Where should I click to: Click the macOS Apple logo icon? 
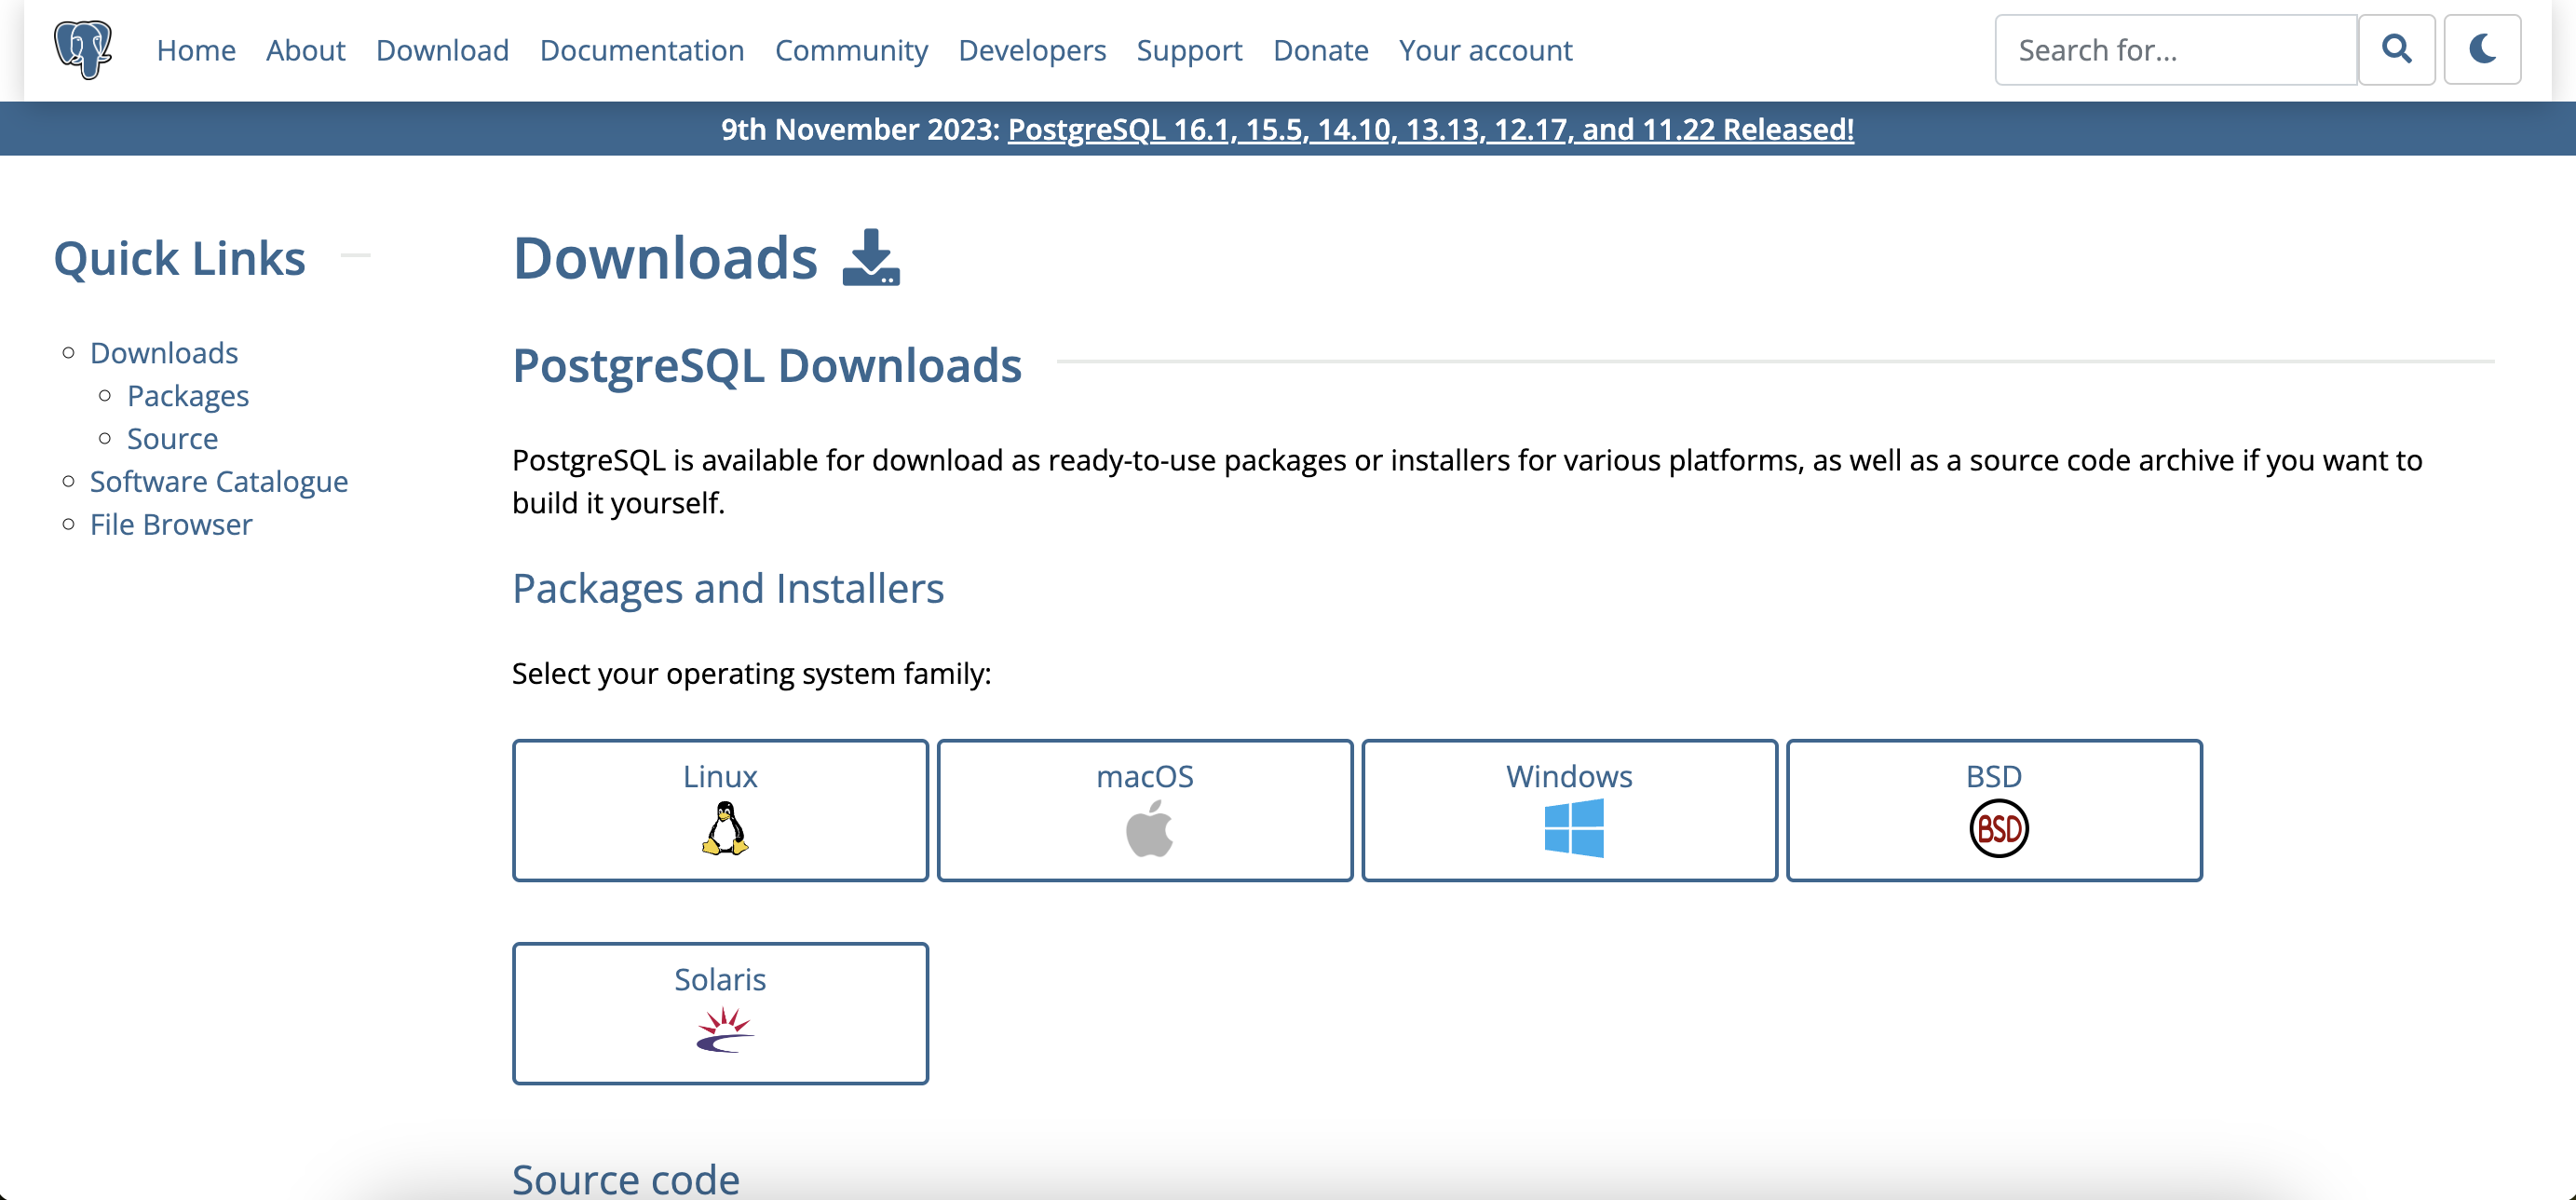pos(1148,828)
